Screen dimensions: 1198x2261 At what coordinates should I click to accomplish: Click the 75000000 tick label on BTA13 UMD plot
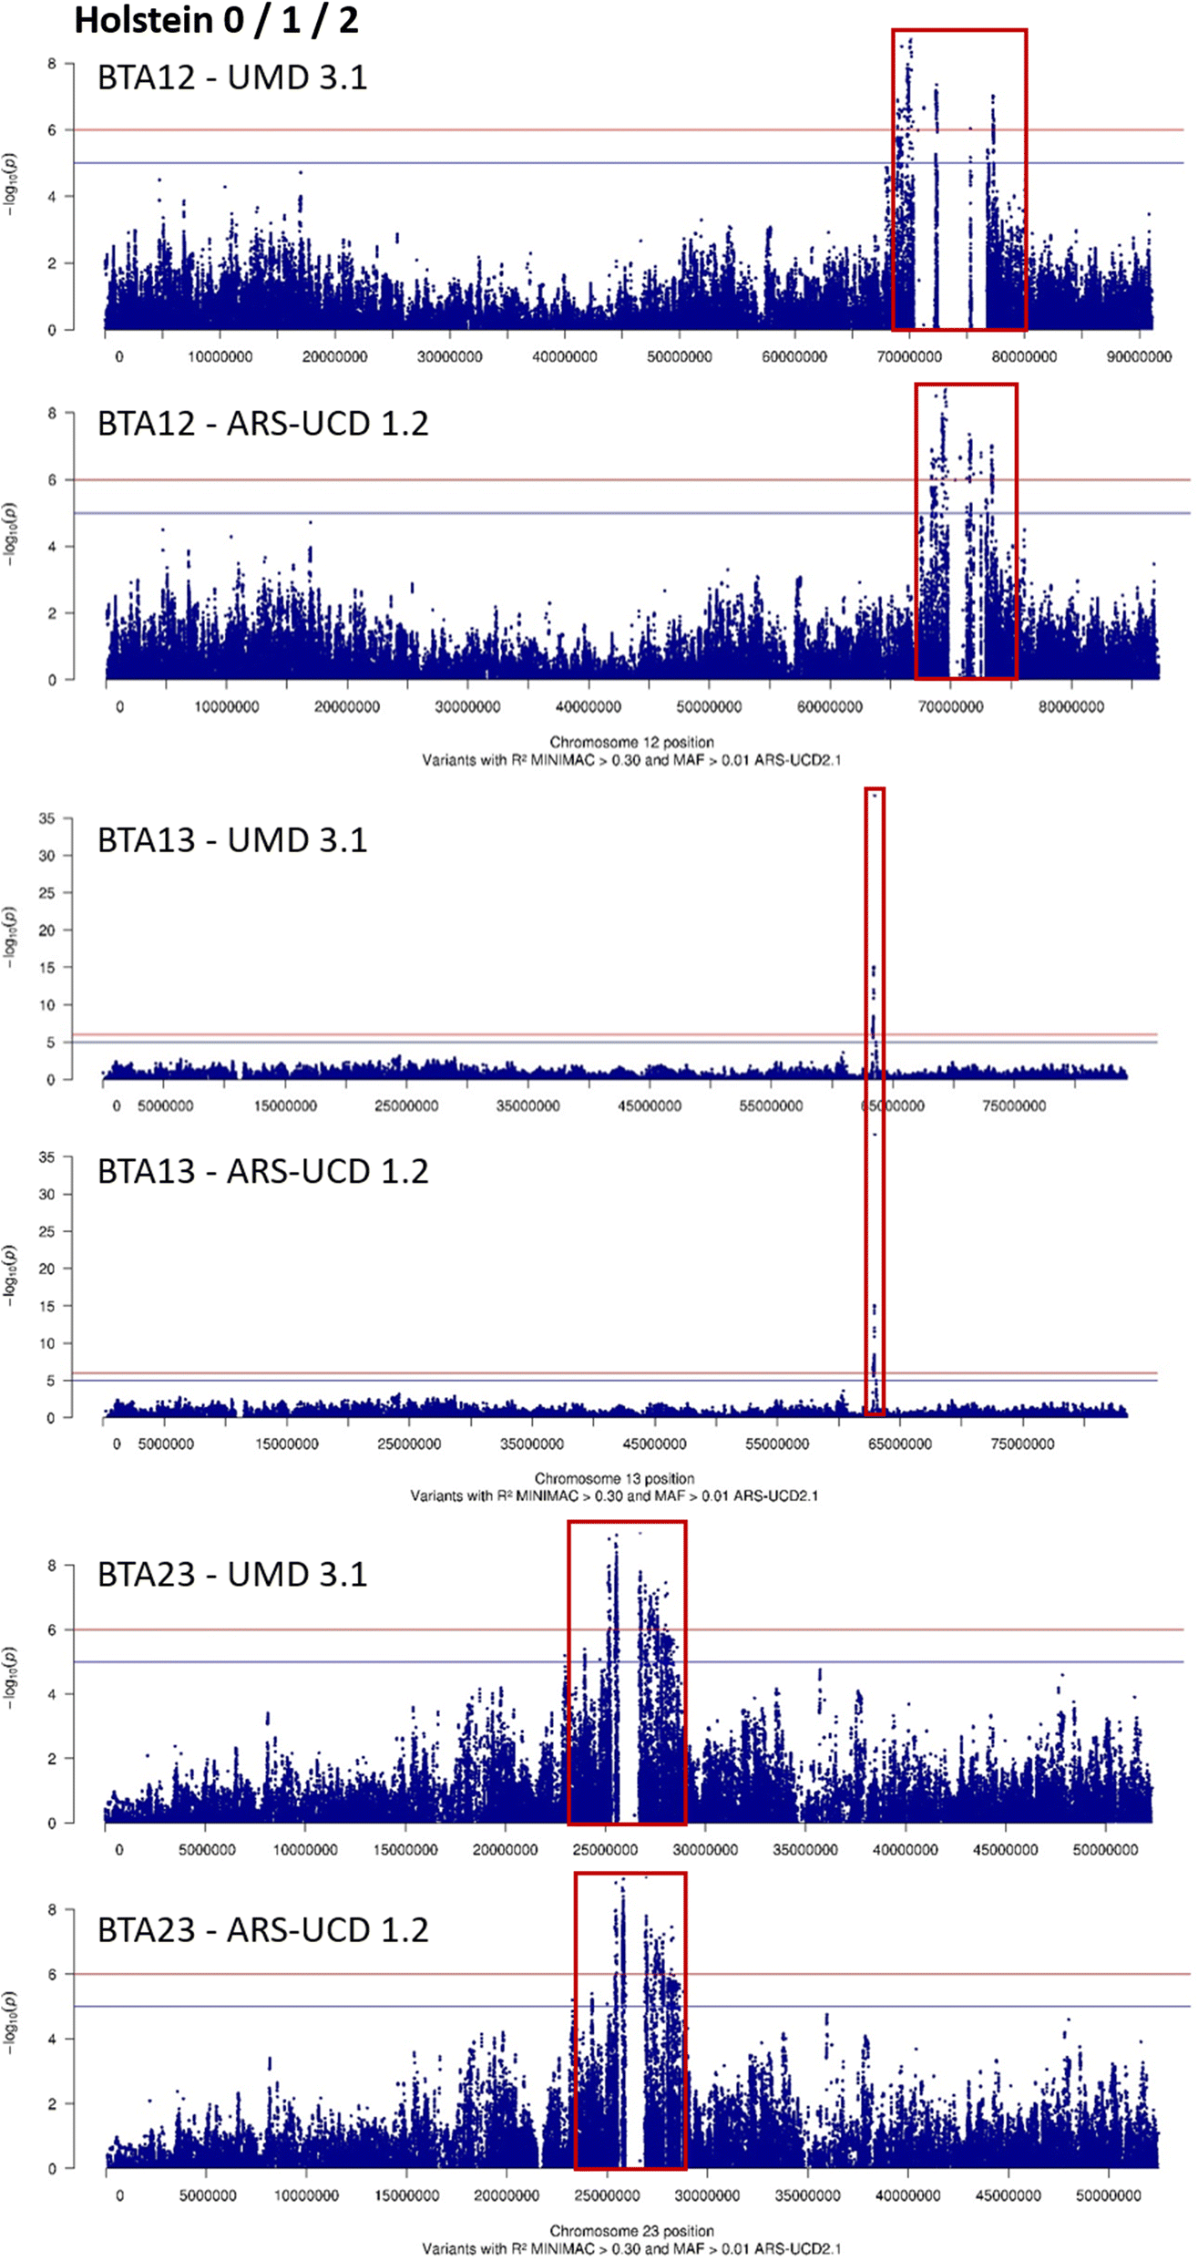coord(1014,1106)
